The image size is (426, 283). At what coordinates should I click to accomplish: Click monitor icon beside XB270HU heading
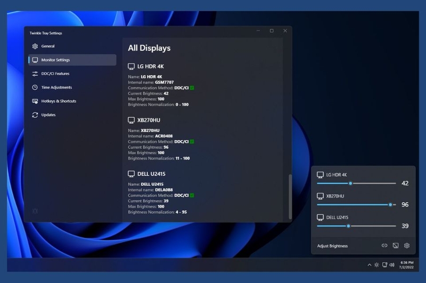click(x=131, y=120)
